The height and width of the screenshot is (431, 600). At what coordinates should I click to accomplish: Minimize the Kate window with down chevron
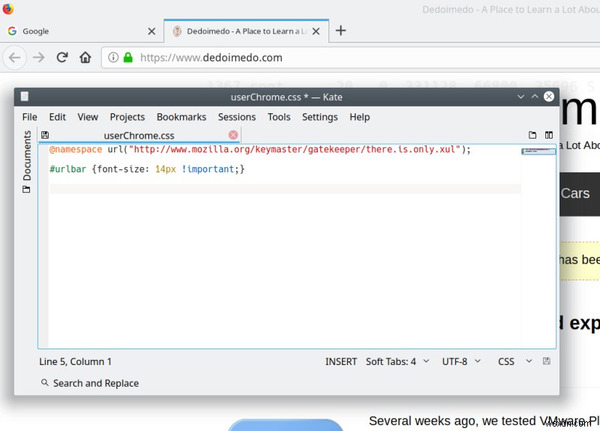click(x=520, y=97)
